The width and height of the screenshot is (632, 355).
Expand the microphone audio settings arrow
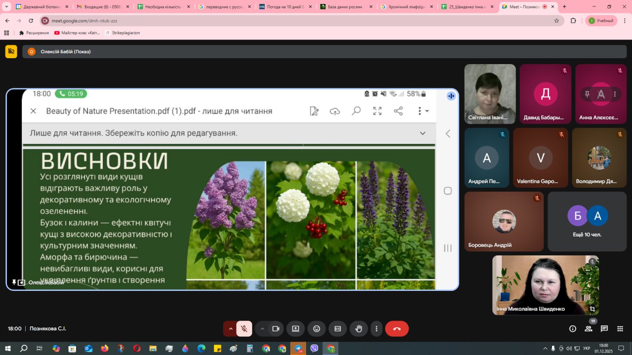[230, 328]
